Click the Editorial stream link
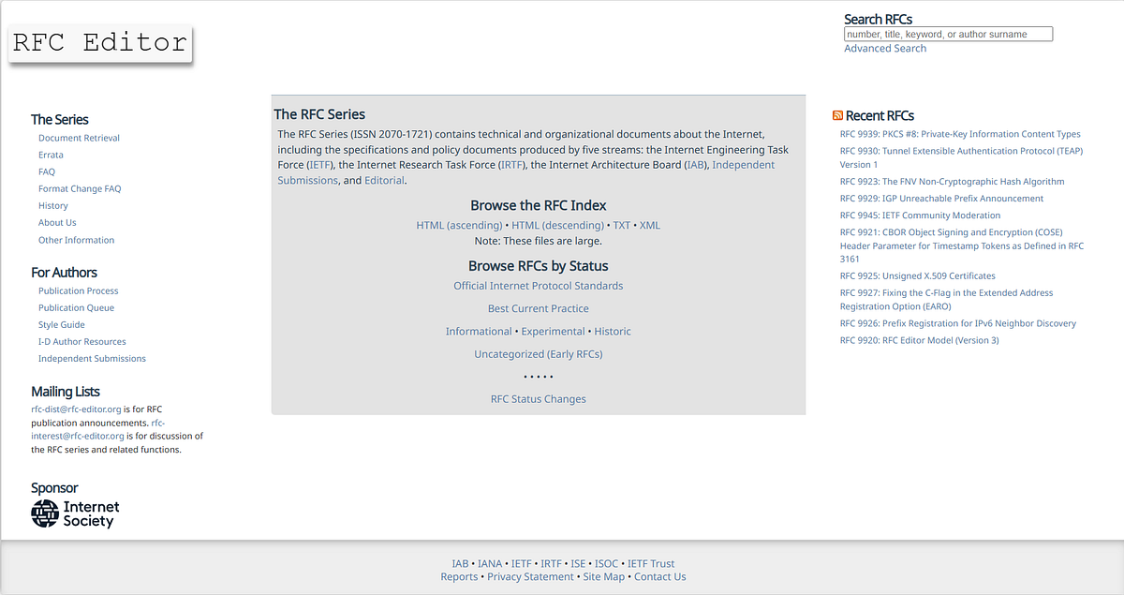The image size is (1124, 595). [x=384, y=180]
